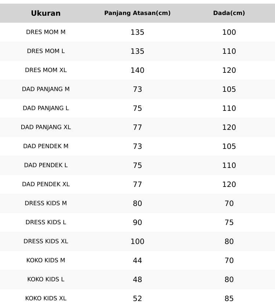Click length value 140 for DRES MOM XL
Screen dimensions: 275x308
pos(137,70)
